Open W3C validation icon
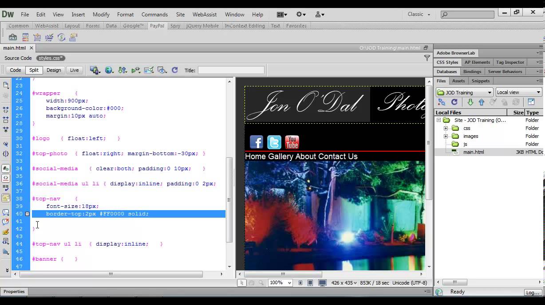Viewport: 545px width, 305px height. click(136, 70)
